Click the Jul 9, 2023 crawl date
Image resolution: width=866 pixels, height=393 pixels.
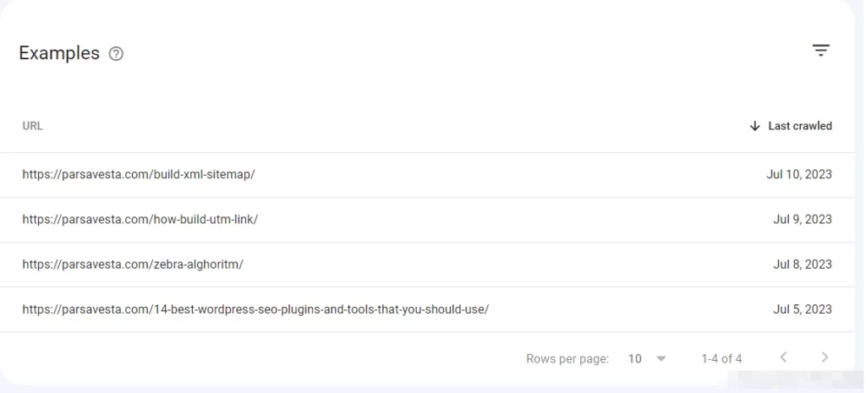pos(802,220)
